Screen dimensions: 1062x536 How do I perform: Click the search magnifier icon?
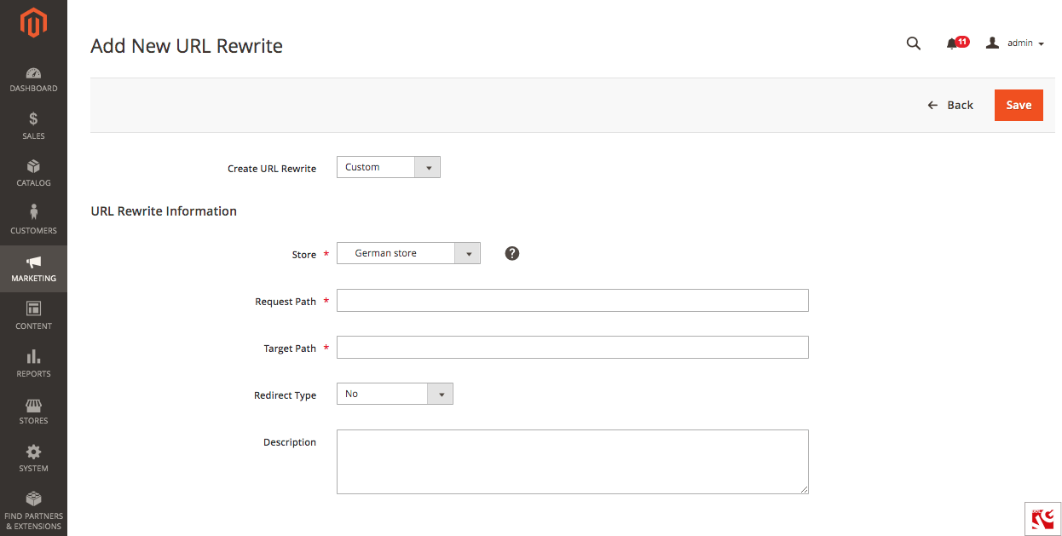click(x=914, y=43)
